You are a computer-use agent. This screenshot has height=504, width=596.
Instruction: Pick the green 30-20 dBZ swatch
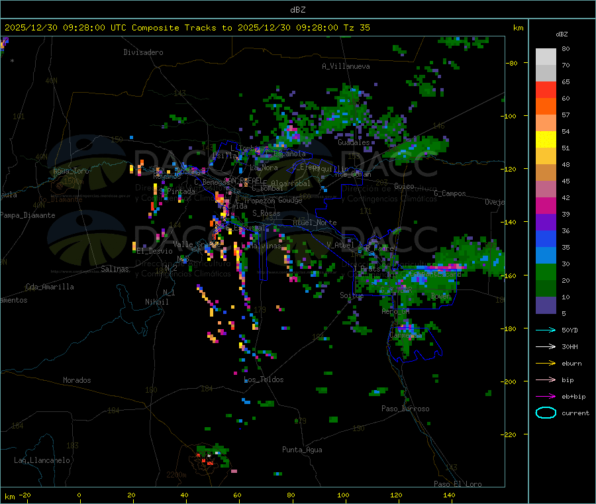[546, 272]
